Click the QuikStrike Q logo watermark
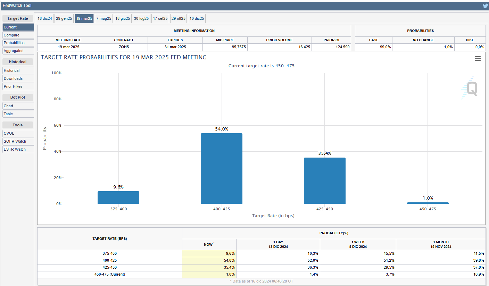 point(471,89)
